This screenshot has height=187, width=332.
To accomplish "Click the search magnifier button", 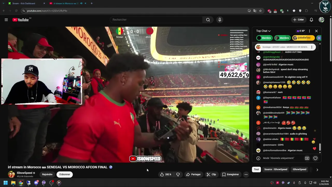I will (208, 20).
